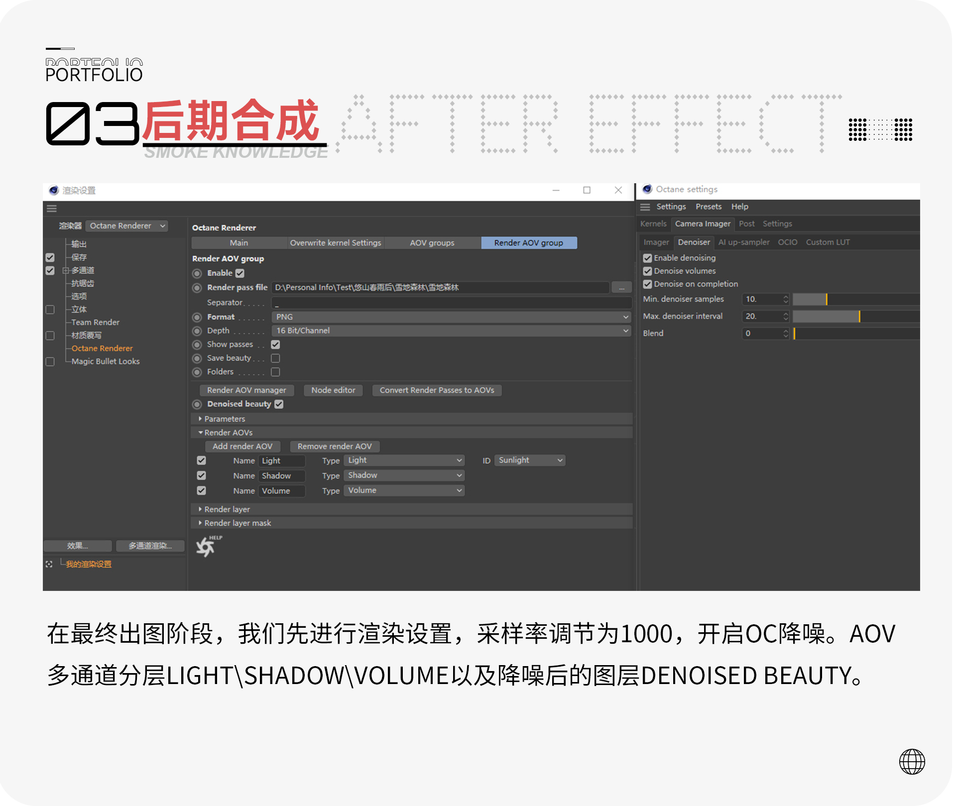Uncheck the Shadow render AOV entry
The height and width of the screenshot is (806, 956).
(201, 475)
